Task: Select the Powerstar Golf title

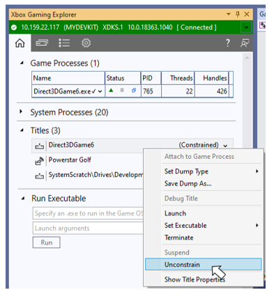Action: point(70,160)
